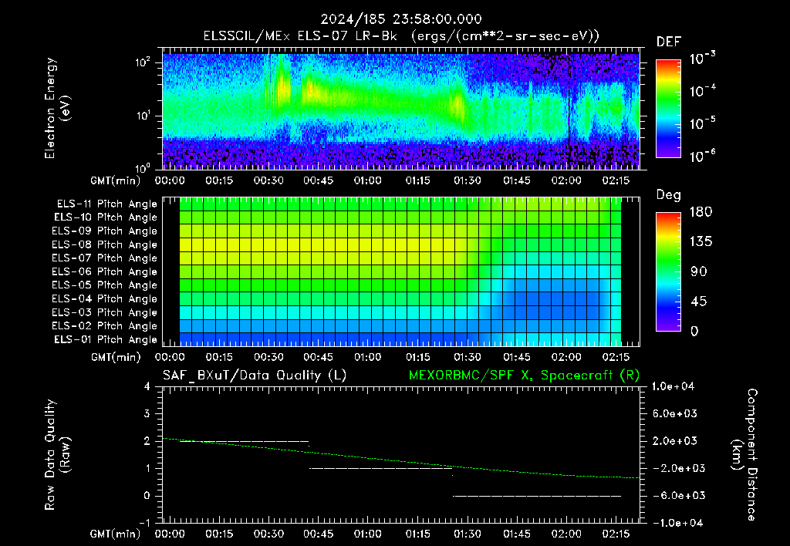This screenshot has height=546, width=790.
Task: Click 02:00 tick on the data quality time axis
Action: click(565, 534)
